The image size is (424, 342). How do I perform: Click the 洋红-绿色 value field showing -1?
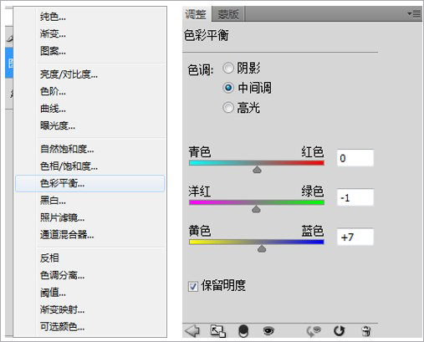point(355,197)
